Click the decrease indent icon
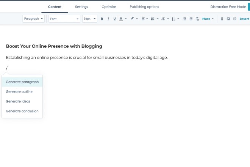Viewport: 250px width, 167px height. click(184, 19)
